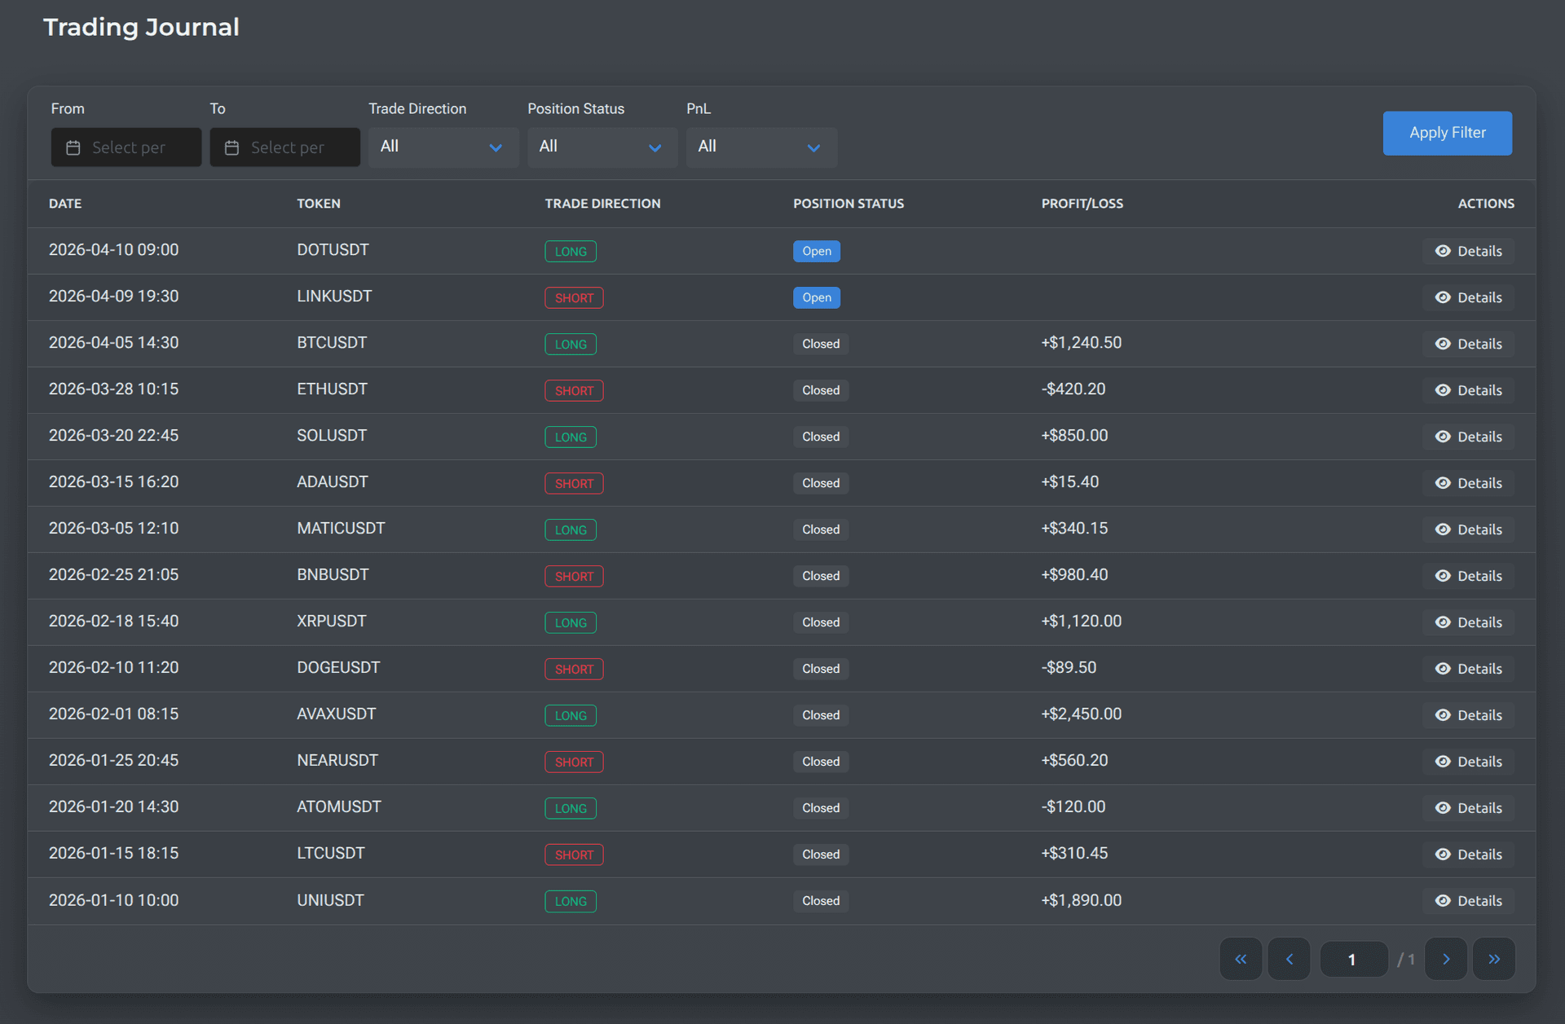This screenshot has height=1024, width=1565.
Task: Click the SHORT badge on LTCUSDT row
Action: (575, 855)
